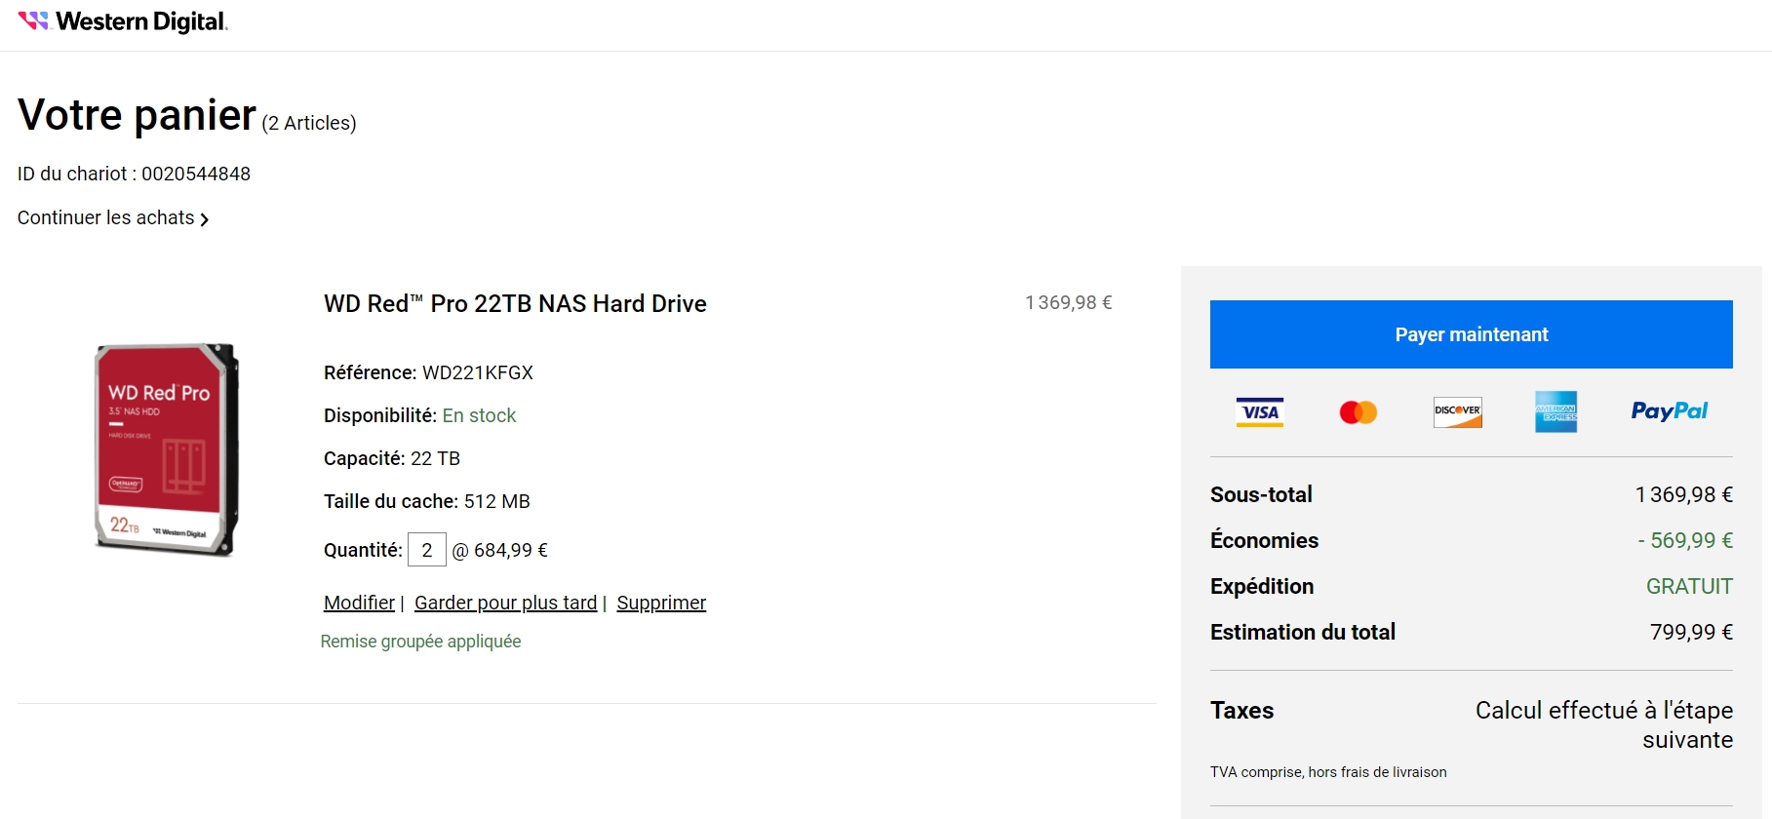The width and height of the screenshot is (1772, 819).
Task: Click the Capacité 22 TB text
Action: click(392, 458)
